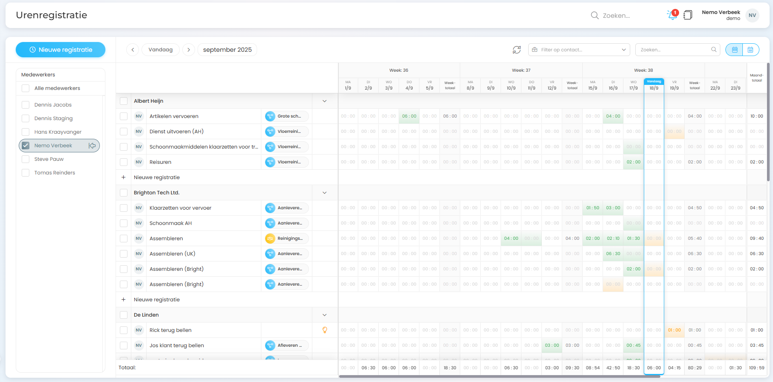773x382 pixels.
Task: Switch to month calendar view icon
Action: click(x=750, y=50)
